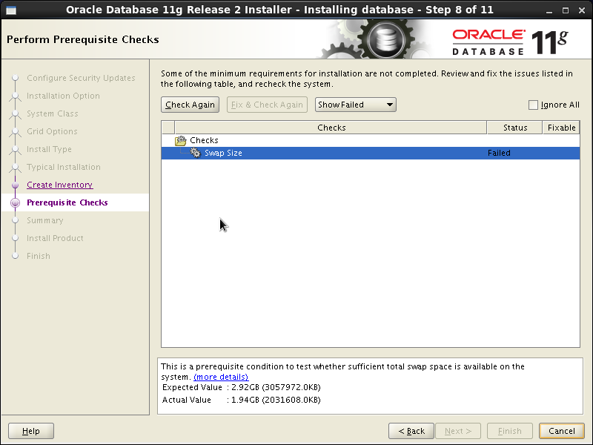
Task: Click the Grid Options step
Action: click(52, 131)
